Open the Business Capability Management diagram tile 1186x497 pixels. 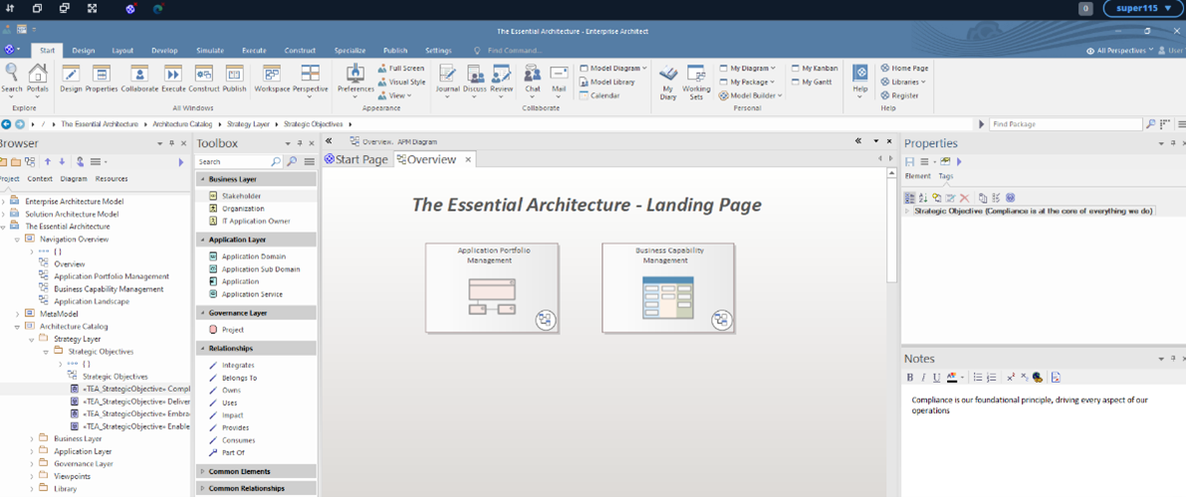click(668, 288)
